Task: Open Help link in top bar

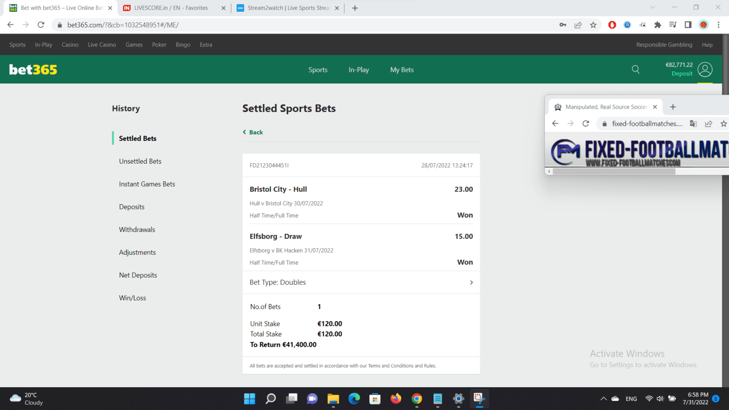Action: [x=707, y=45]
